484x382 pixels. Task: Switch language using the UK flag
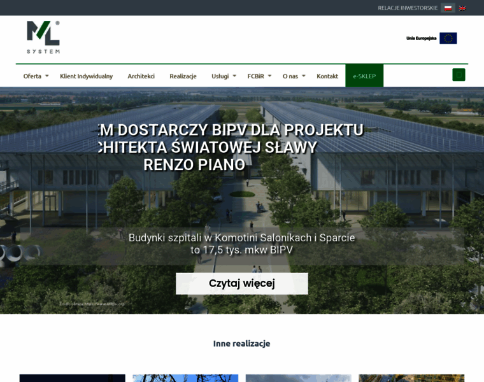462,8
